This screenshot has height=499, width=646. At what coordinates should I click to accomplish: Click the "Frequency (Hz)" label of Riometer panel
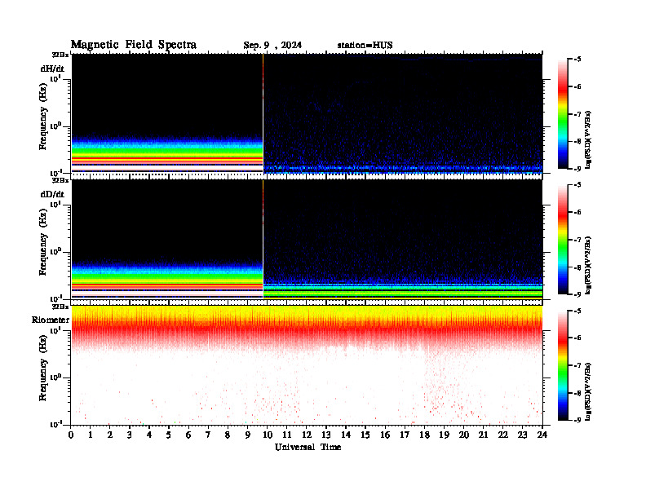(43, 368)
